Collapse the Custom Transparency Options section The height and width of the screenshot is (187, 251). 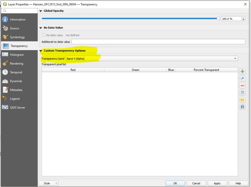[x=41, y=51]
